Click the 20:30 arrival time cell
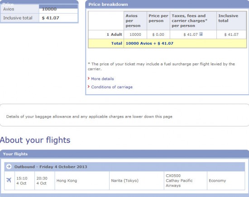The height and width of the screenshot is (197, 249). point(45,181)
